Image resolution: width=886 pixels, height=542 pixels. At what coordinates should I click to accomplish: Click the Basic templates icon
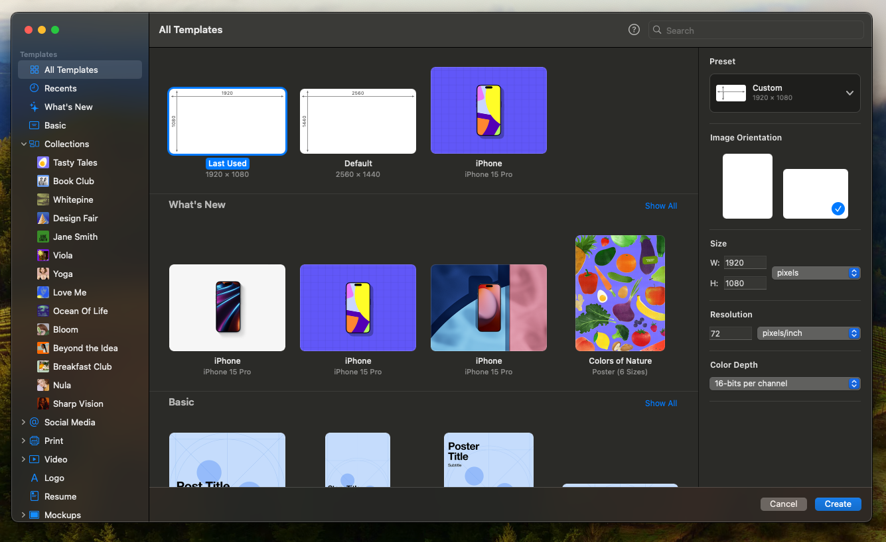click(35, 125)
